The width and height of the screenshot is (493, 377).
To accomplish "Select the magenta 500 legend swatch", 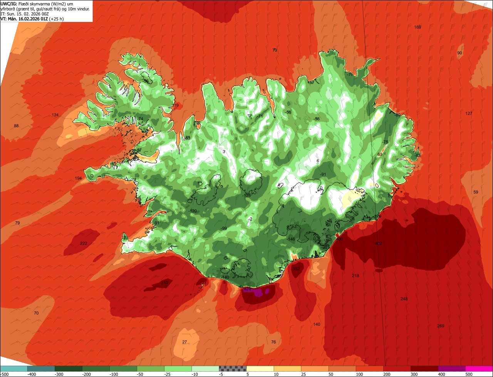I will coord(479,369).
